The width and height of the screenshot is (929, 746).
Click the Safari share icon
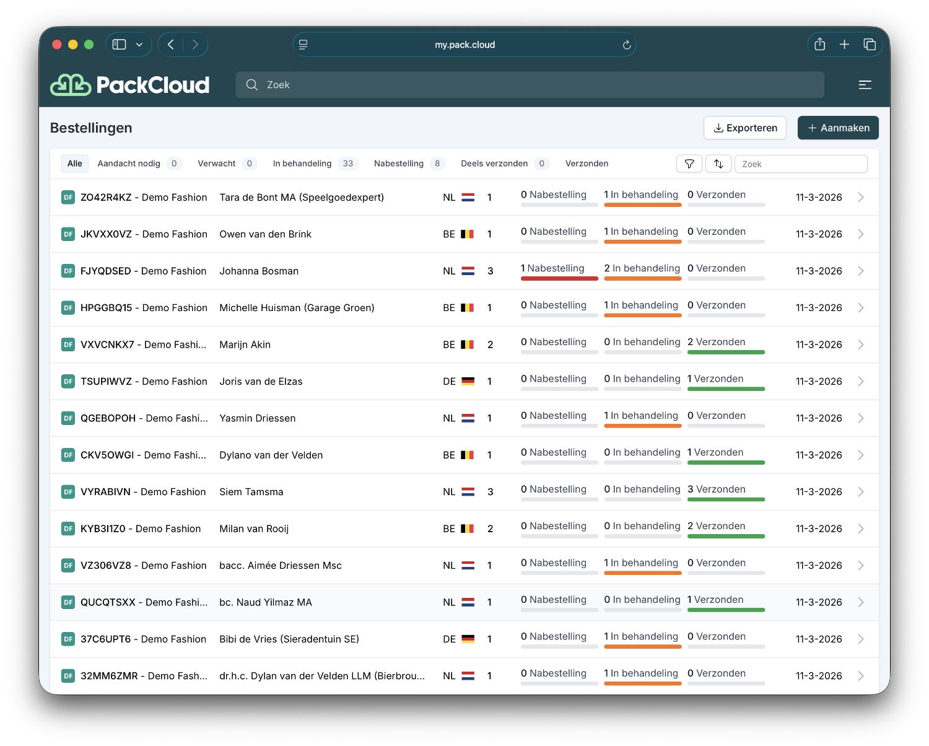click(x=819, y=45)
